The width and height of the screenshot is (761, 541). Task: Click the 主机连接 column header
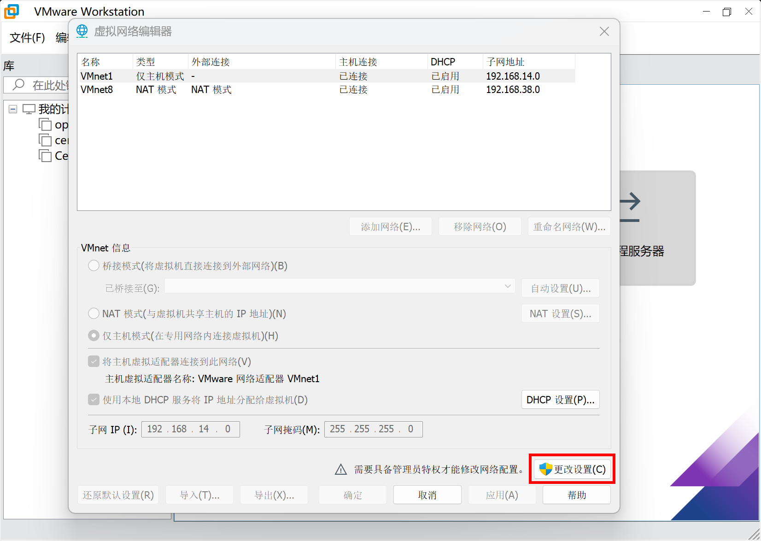point(381,62)
